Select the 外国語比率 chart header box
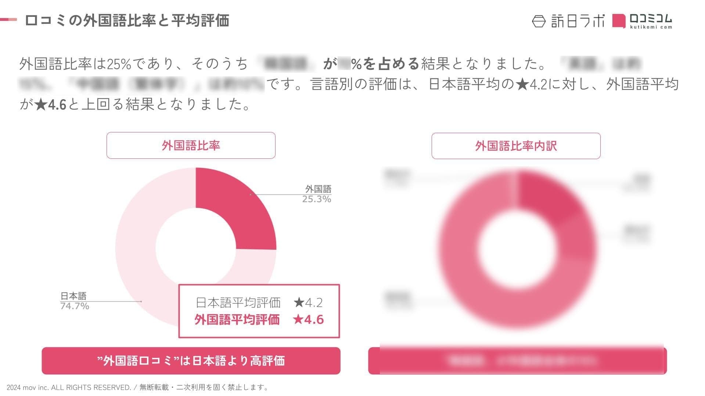 coord(191,146)
